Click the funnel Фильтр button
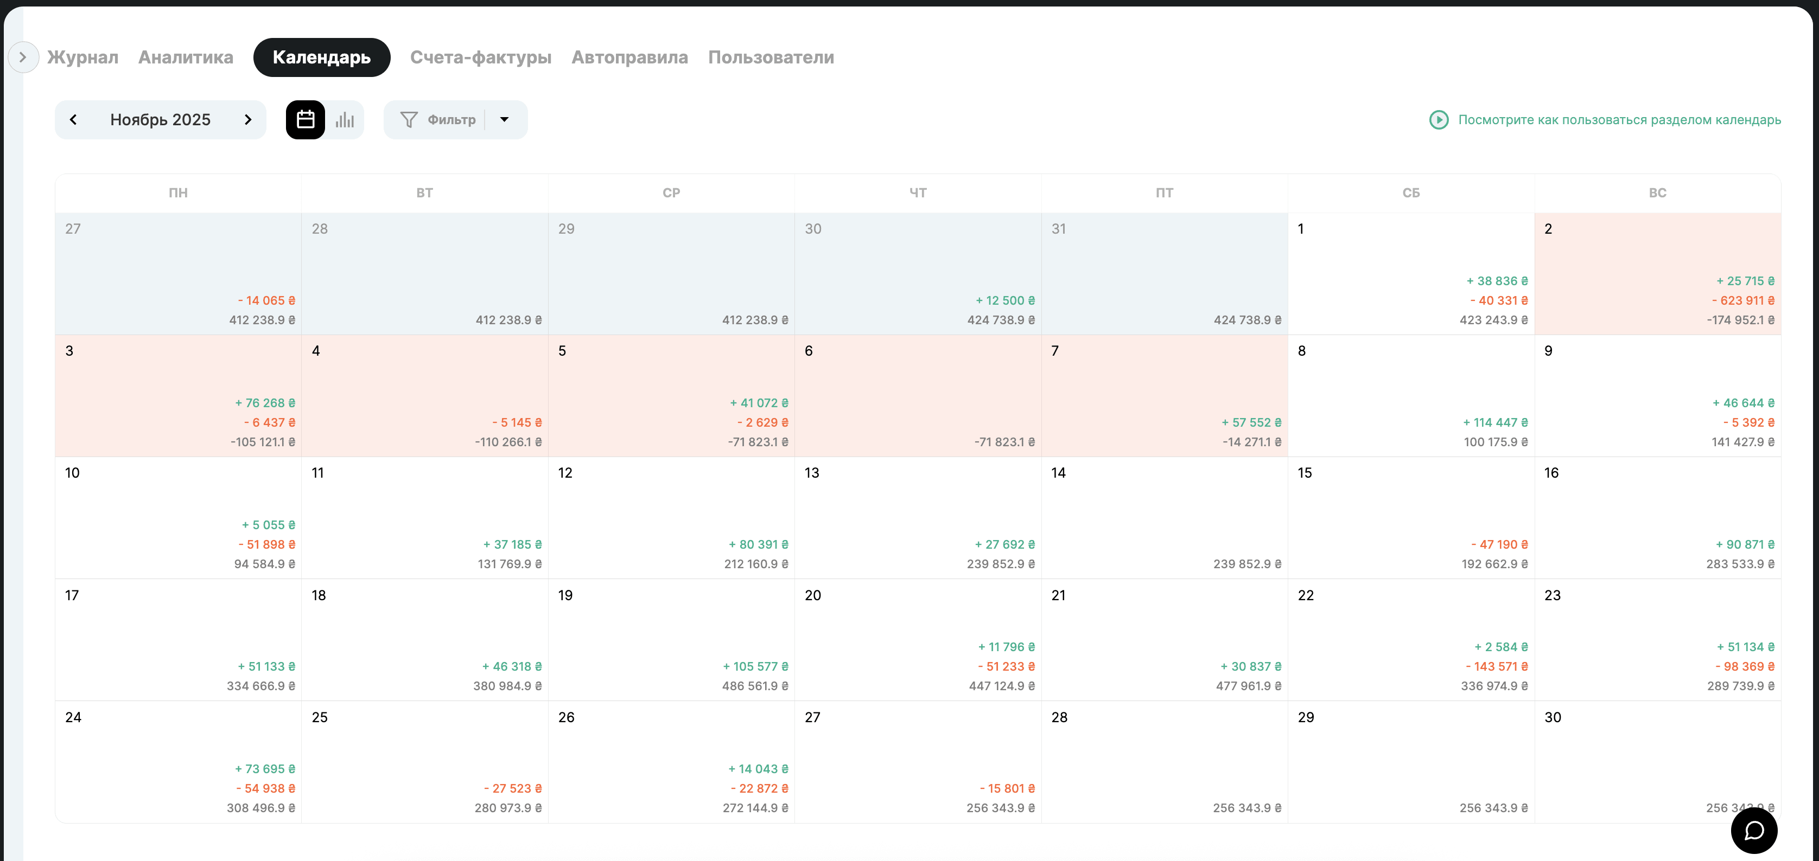The image size is (1819, 861). point(438,120)
